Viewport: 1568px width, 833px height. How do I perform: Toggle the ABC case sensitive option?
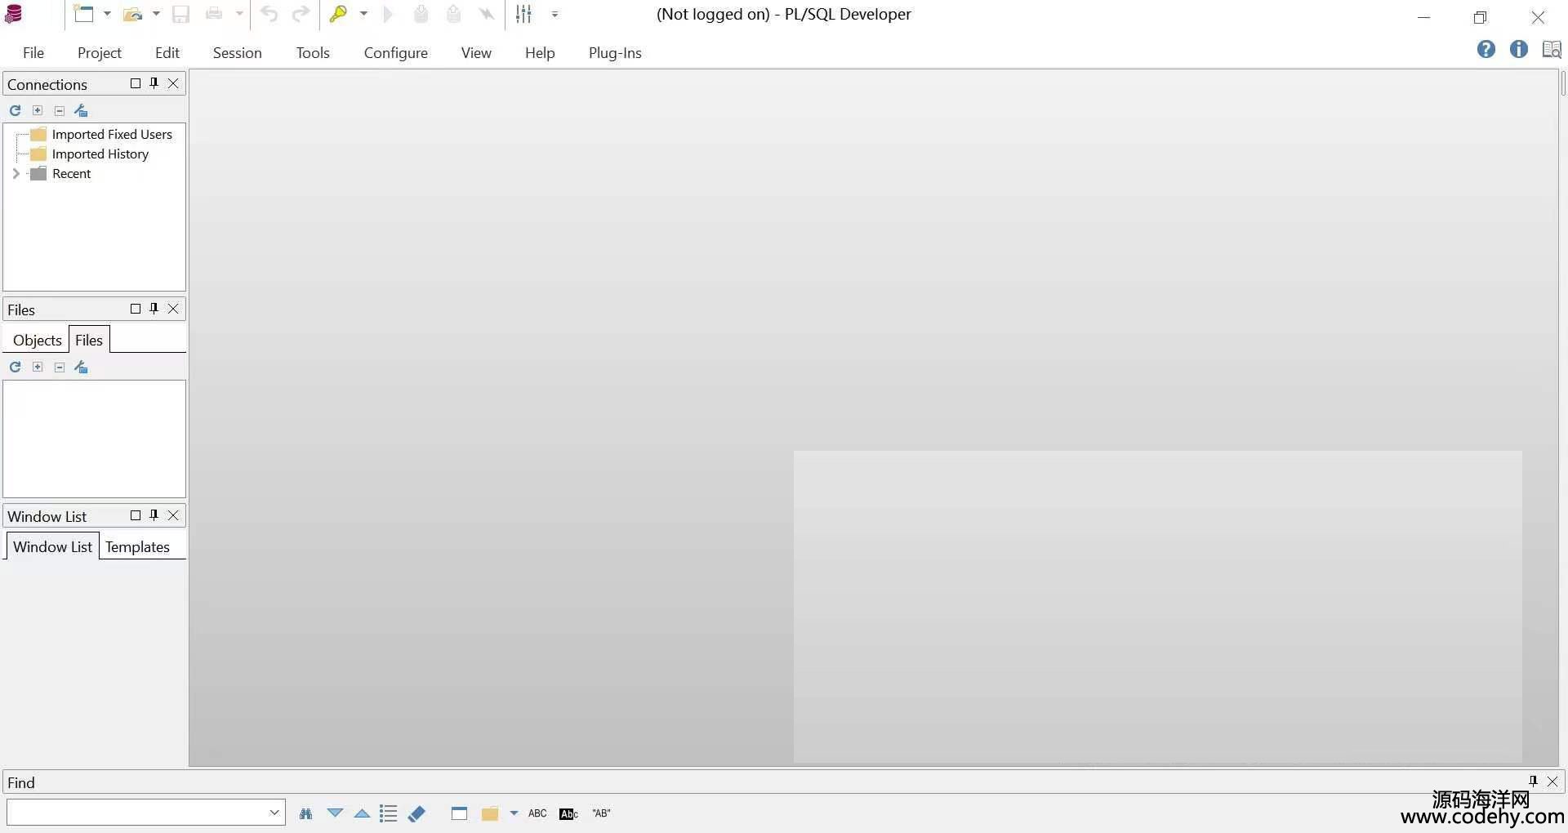[537, 813]
